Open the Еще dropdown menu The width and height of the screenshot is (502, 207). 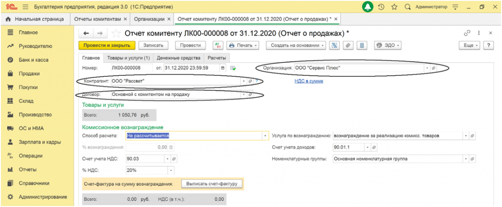click(x=470, y=45)
